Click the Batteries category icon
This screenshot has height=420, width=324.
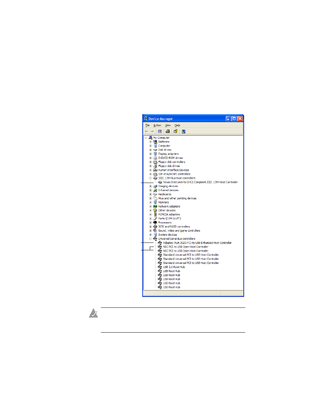point(155,142)
